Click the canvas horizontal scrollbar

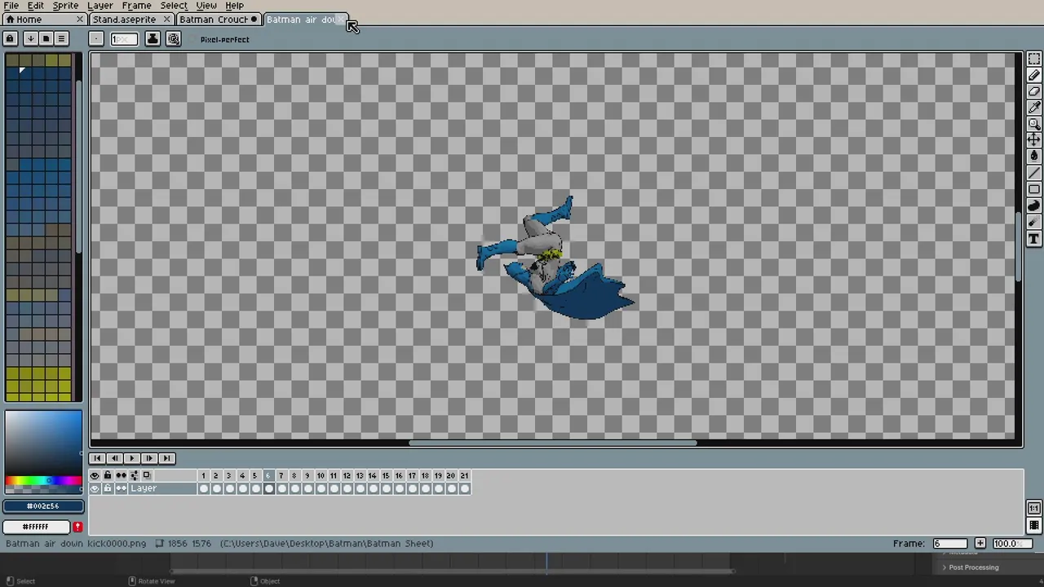click(553, 444)
